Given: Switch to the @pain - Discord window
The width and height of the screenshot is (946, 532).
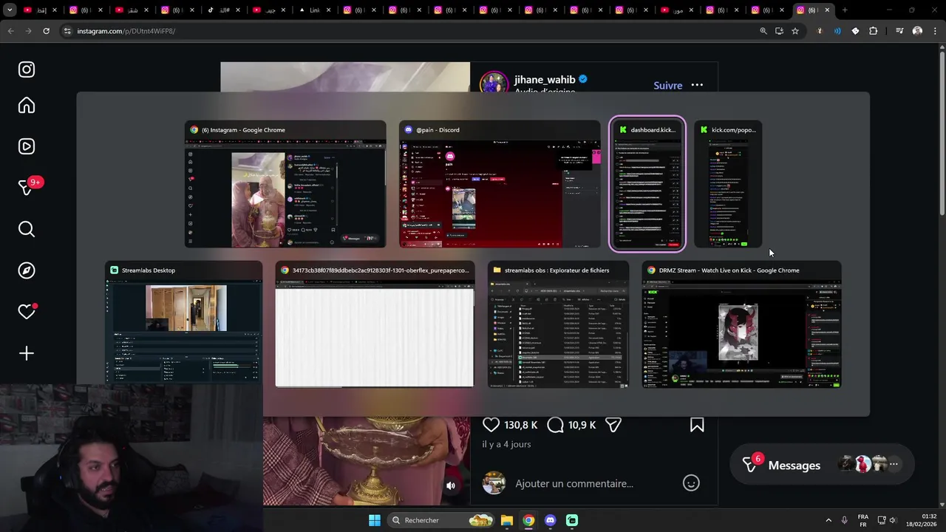Looking at the screenshot, I should [x=500, y=184].
